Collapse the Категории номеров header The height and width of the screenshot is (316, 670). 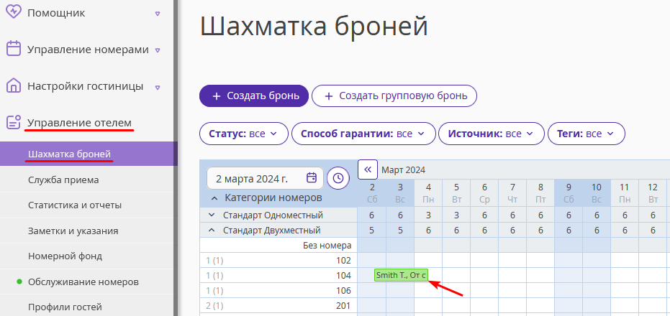tap(213, 198)
